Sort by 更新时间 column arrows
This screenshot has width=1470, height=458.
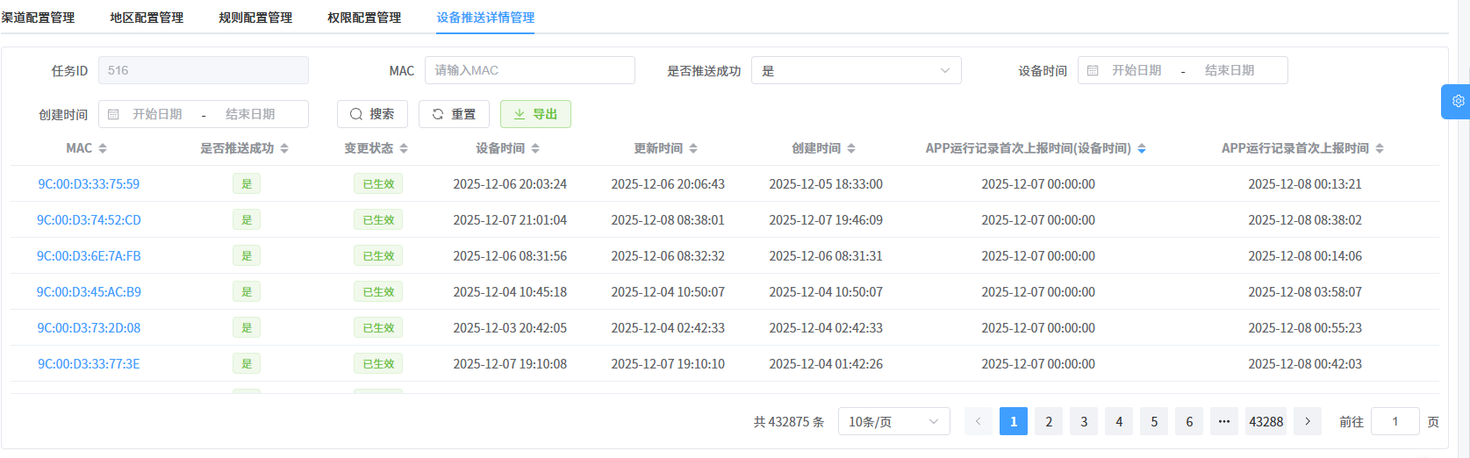[693, 148]
